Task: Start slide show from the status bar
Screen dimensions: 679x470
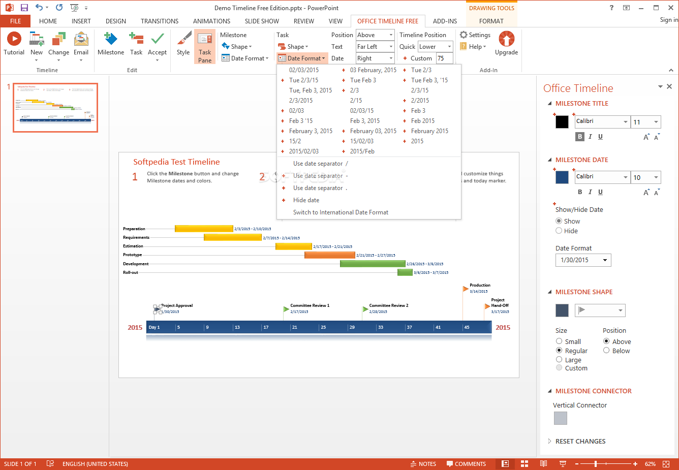Action: point(563,464)
